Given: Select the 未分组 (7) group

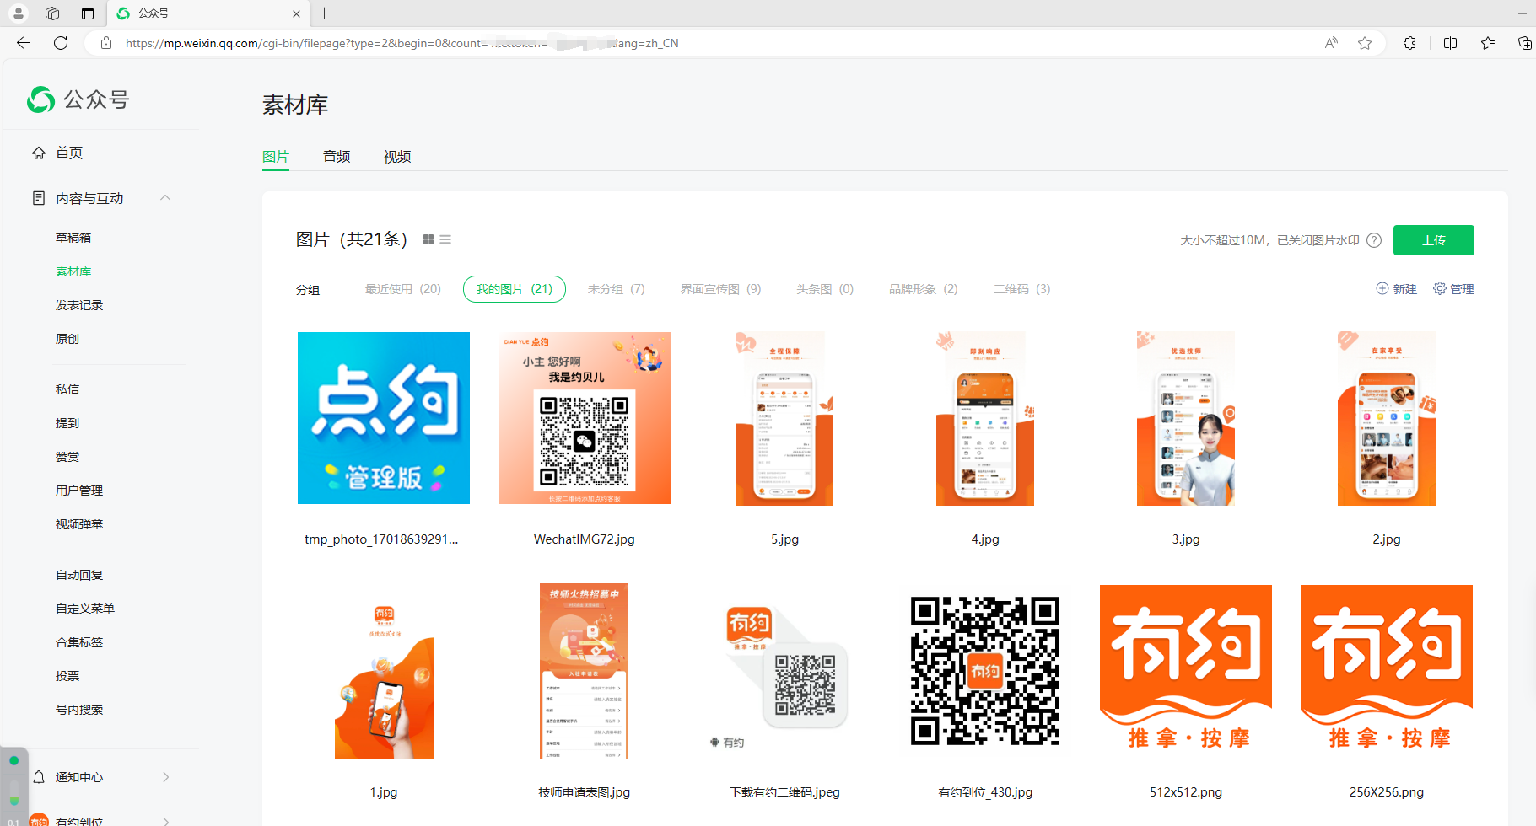Looking at the screenshot, I should (617, 289).
